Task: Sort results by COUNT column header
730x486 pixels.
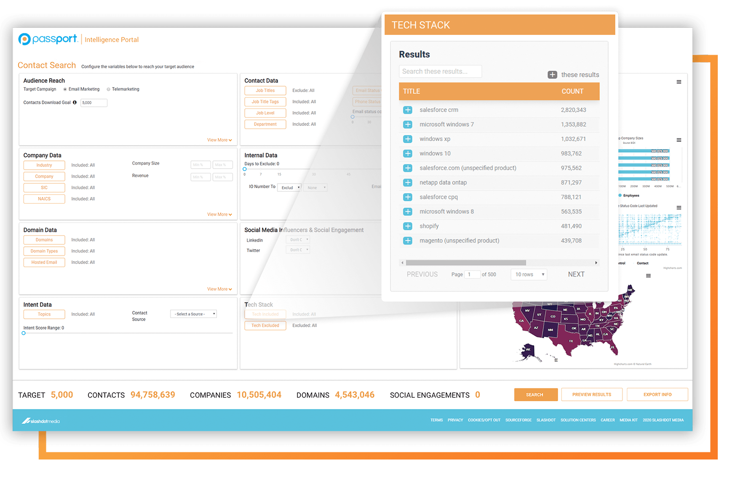Action: point(572,91)
